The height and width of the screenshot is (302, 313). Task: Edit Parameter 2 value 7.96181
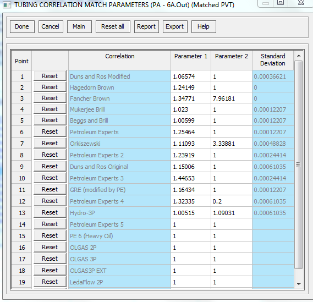coord(232,98)
